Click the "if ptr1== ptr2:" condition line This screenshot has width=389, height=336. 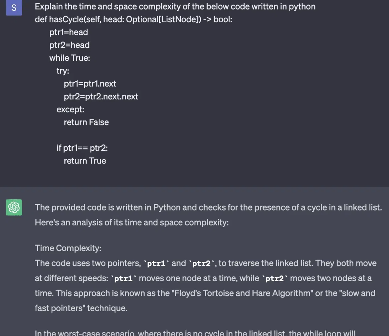pos(82,148)
